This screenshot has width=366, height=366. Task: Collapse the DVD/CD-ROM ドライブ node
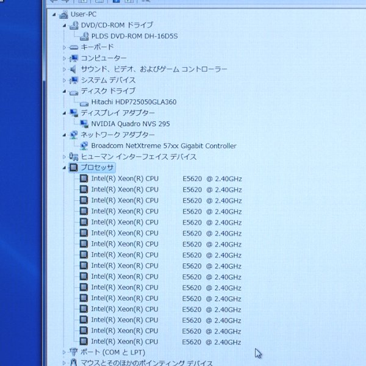point(65,26)
